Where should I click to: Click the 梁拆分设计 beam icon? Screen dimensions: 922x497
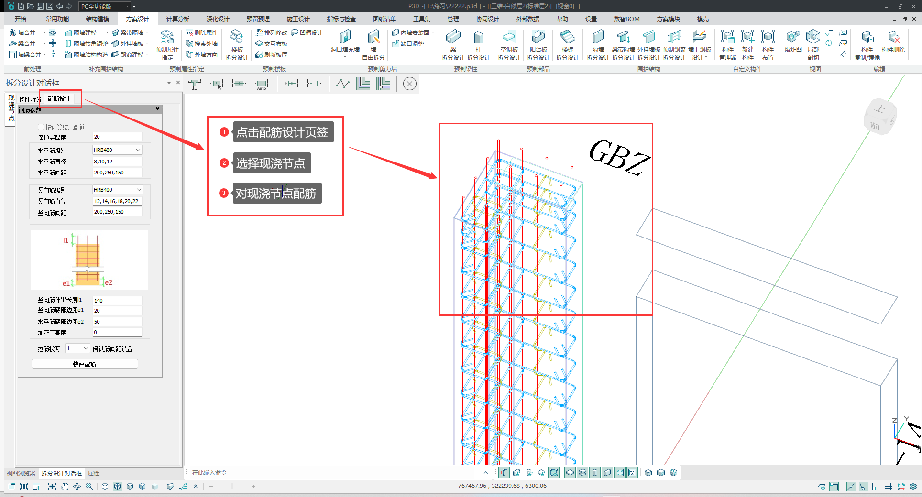(x=452, y=38)
